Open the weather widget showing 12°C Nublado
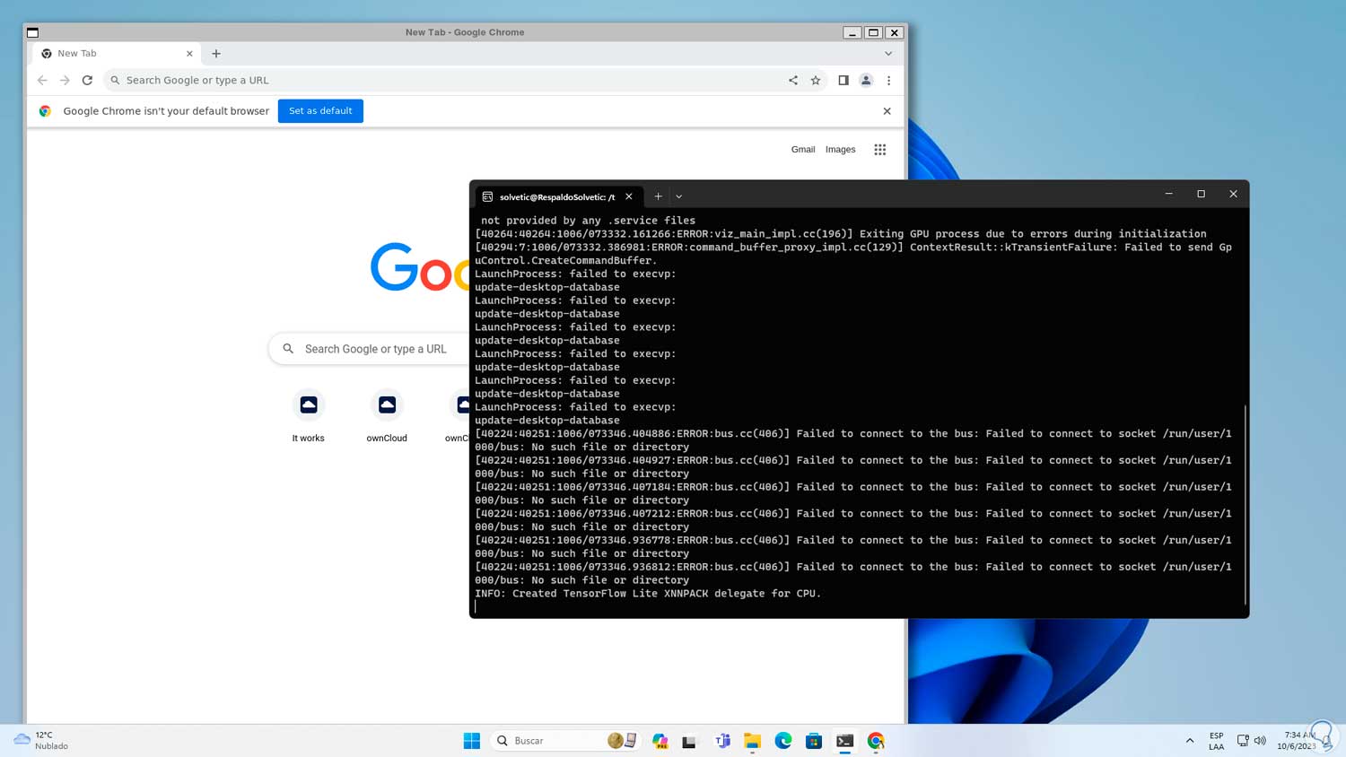The height and width of the screenshot is (757, 1346). point(41,741)
